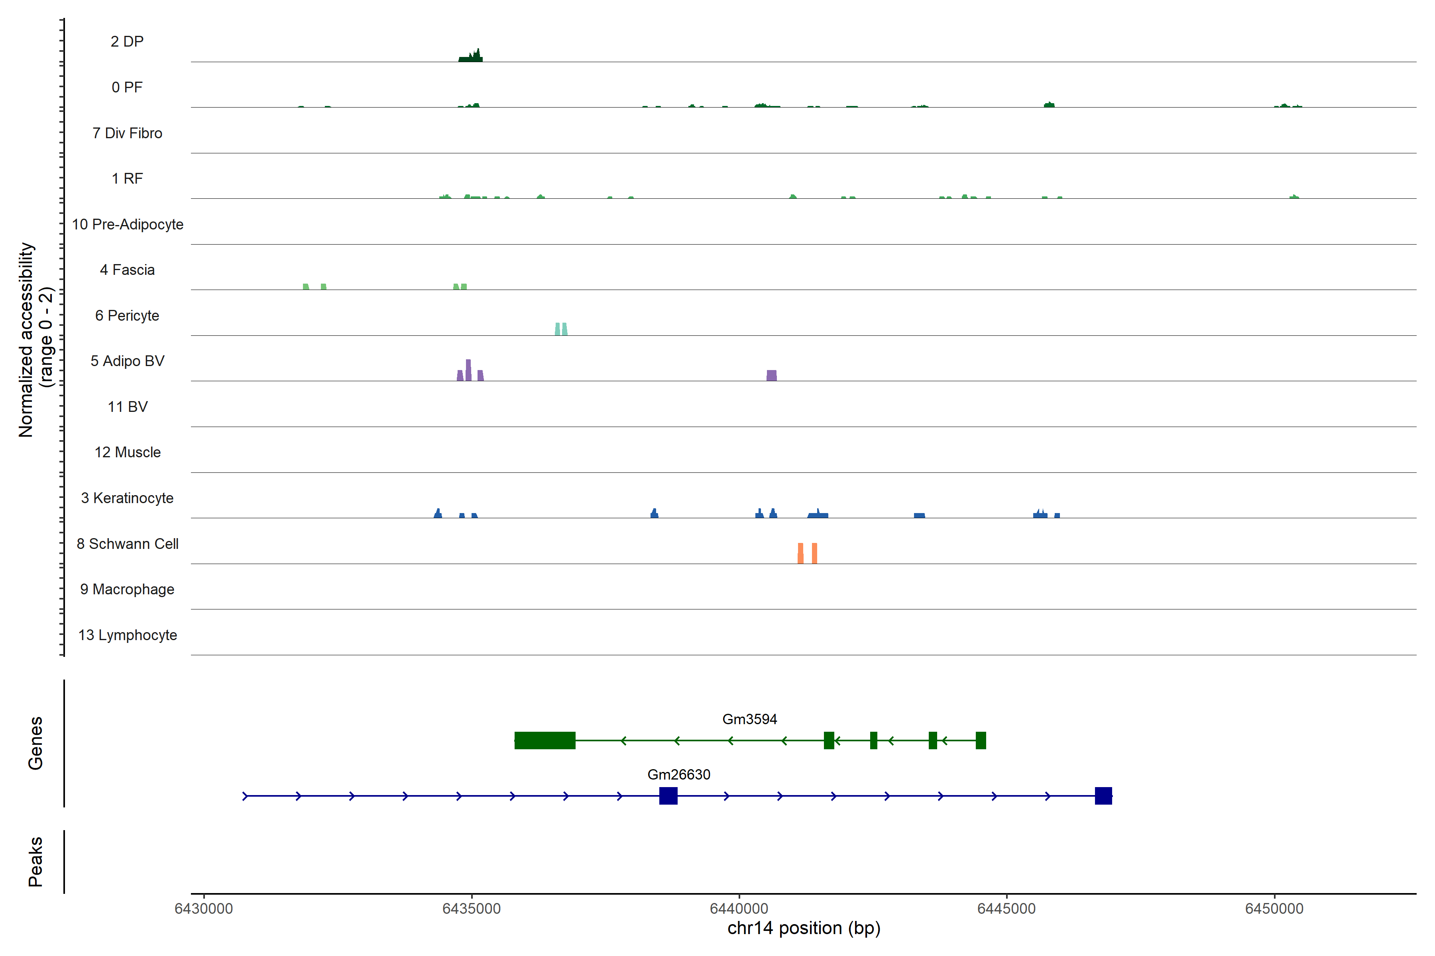
Task: Click the Peaks panel label
Action: [35, 861]
